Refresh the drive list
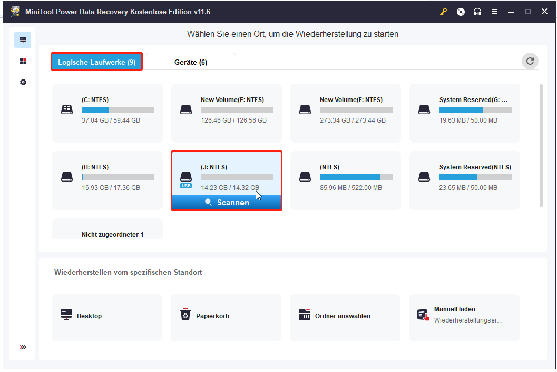Viewport: 557px width, 372px height. [530, 61]
